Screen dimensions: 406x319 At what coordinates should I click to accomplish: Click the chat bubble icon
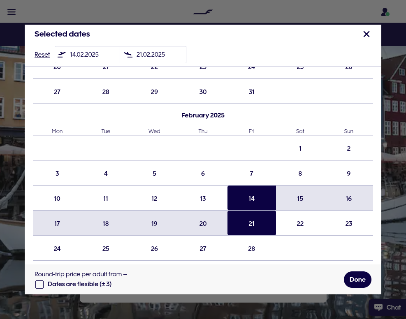pos(378,307)
